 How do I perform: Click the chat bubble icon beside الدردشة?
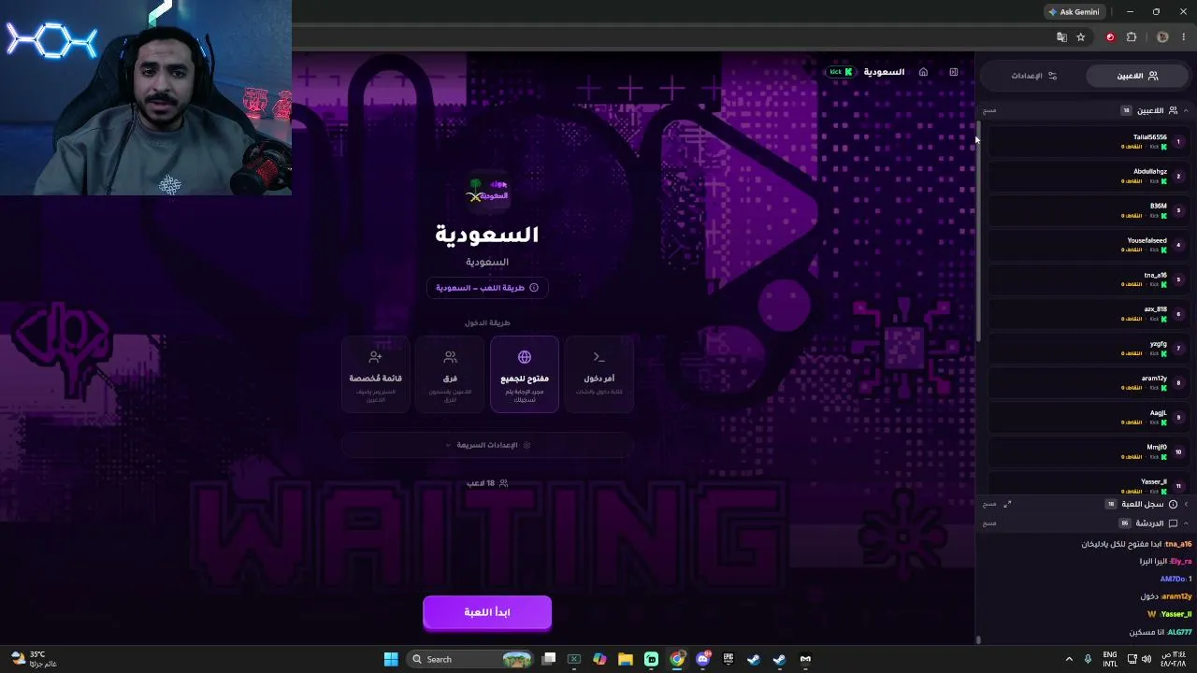point(1173,523)
